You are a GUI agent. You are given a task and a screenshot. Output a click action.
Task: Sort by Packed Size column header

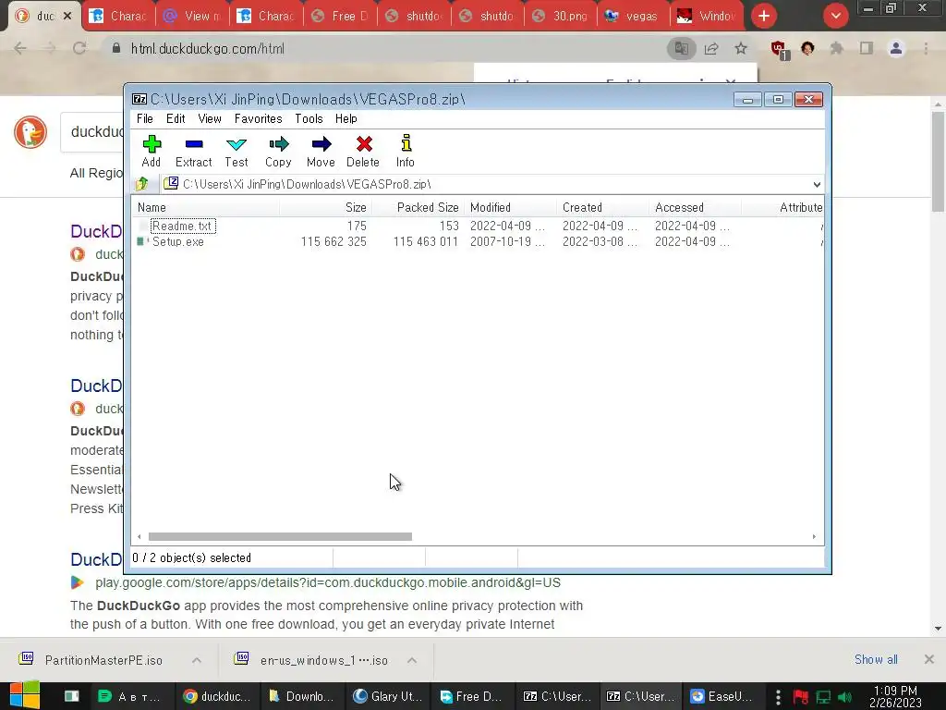point(418,208)
